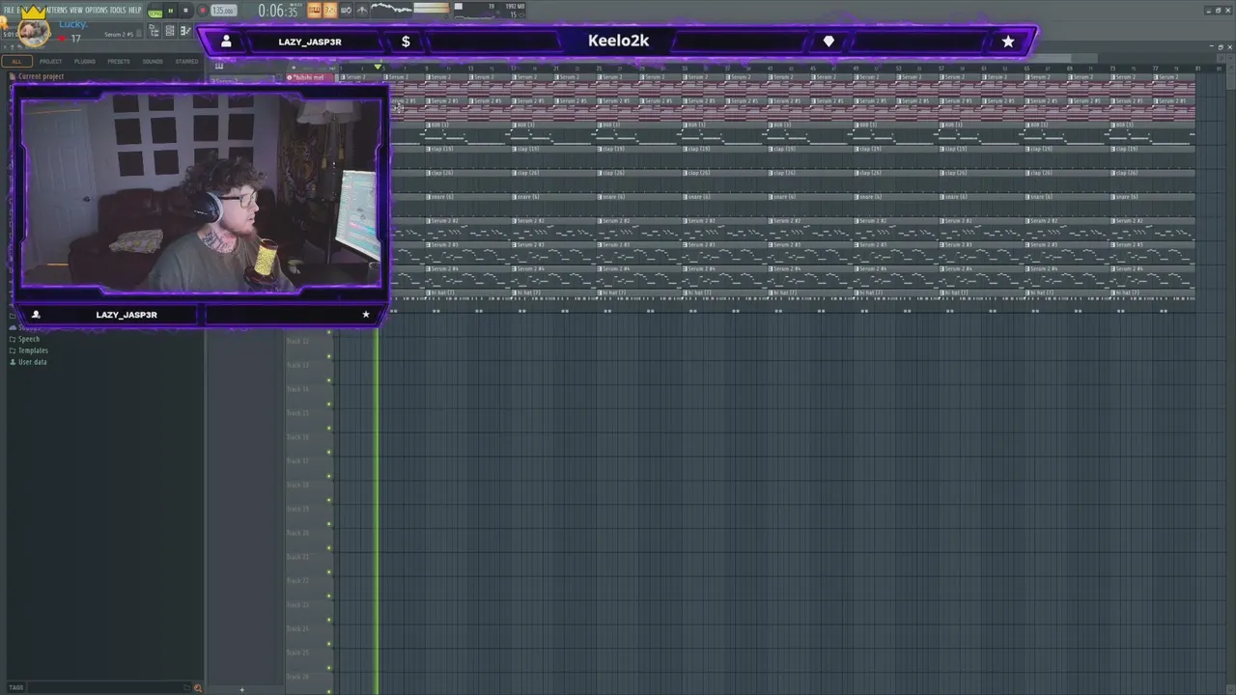1236x695 pixels.
Task: Click the third icon under the Pat/Song switch
Action: pos(185,31)
